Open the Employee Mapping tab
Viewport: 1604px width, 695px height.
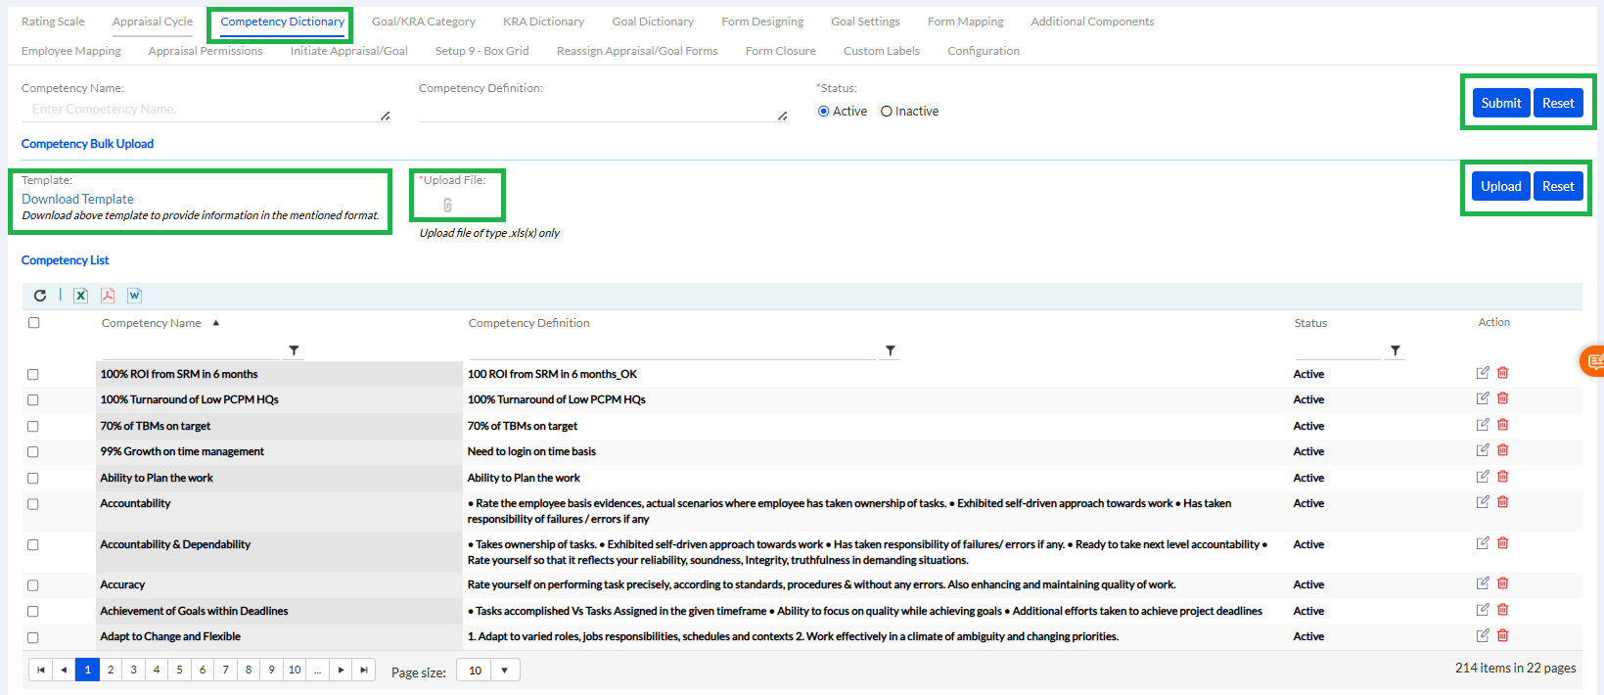point(71,51)
